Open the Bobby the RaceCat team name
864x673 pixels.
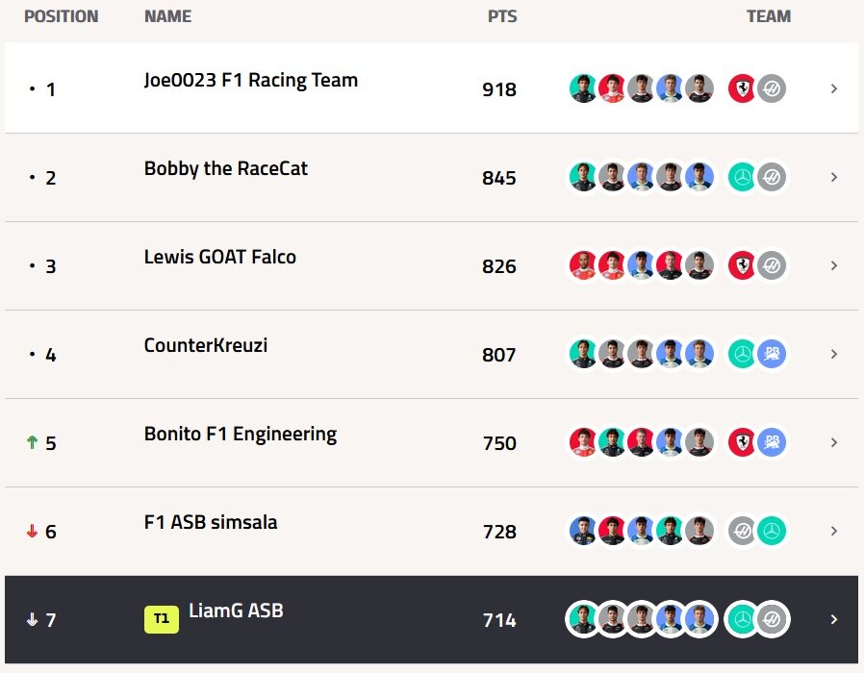[226, 168]
